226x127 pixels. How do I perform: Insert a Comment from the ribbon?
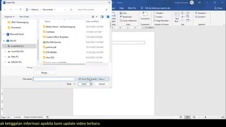[x=145, y=16]
